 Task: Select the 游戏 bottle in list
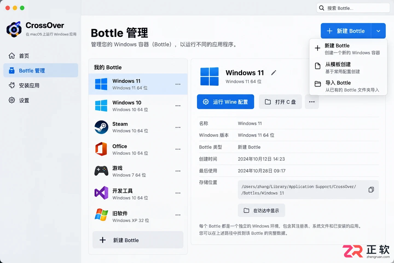pos(138,171)
